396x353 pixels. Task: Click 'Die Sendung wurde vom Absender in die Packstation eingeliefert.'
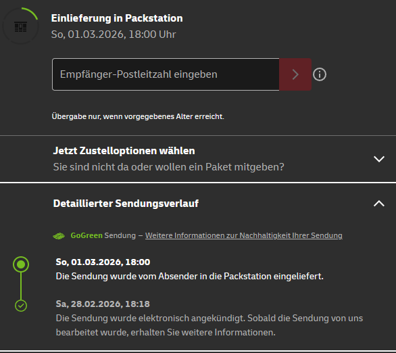[190, 276]
